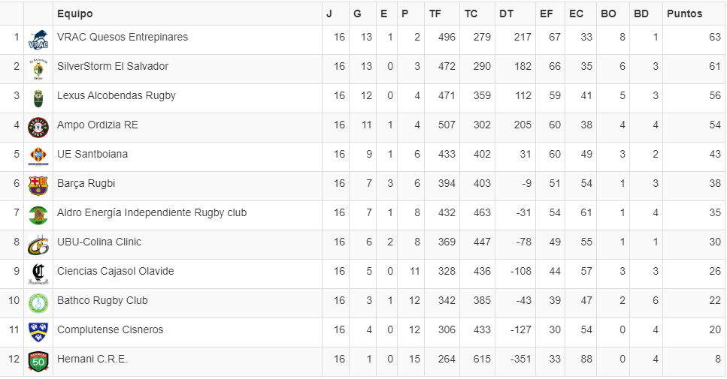Click the UE Santboiana team crest
Screen dimensions: 727x379
point(38,156)
